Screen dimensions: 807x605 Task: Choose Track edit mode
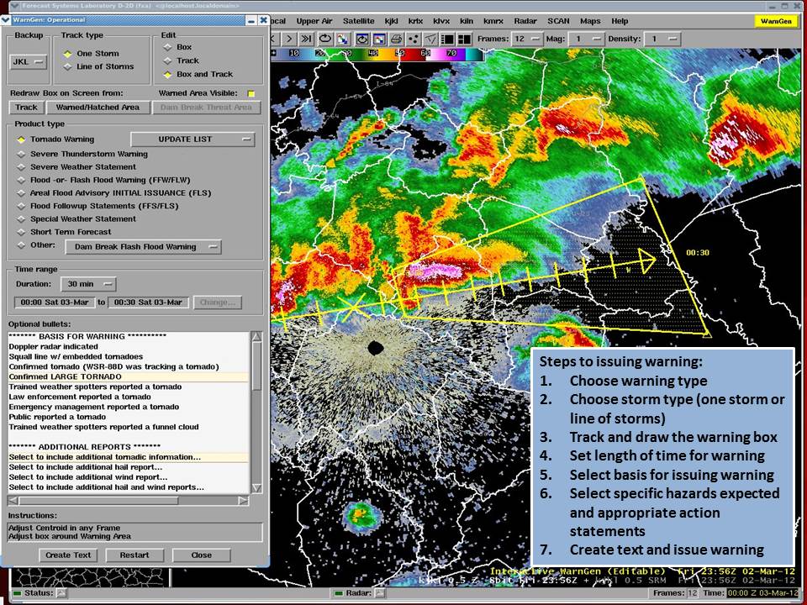click(x=168, y=60)
